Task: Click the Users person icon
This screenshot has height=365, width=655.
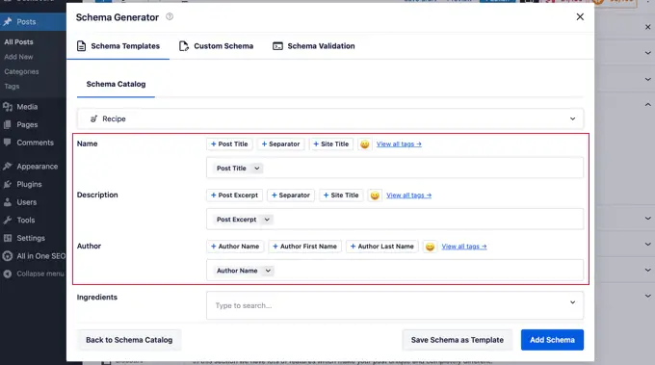Action: (7, 202)
